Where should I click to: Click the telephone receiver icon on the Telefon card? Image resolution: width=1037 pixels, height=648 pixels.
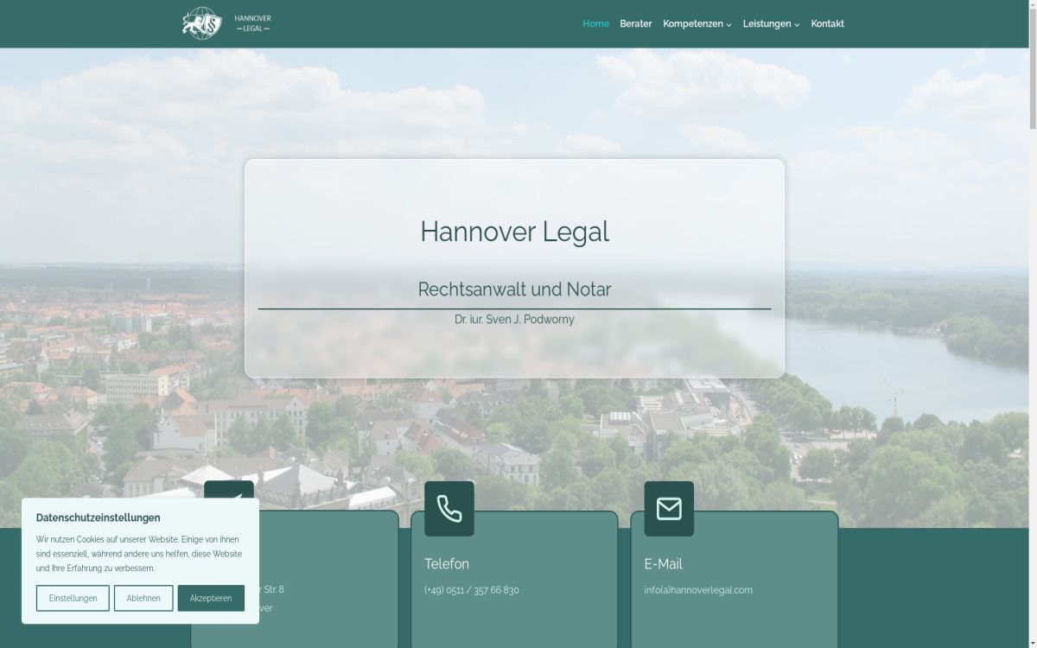pos(450,509)
